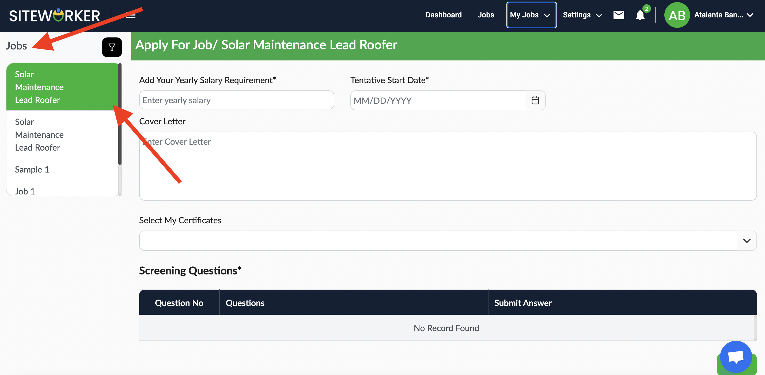This screenshot has height=375, width=765.
Task: Click the Question No column header
Action: 179,303
